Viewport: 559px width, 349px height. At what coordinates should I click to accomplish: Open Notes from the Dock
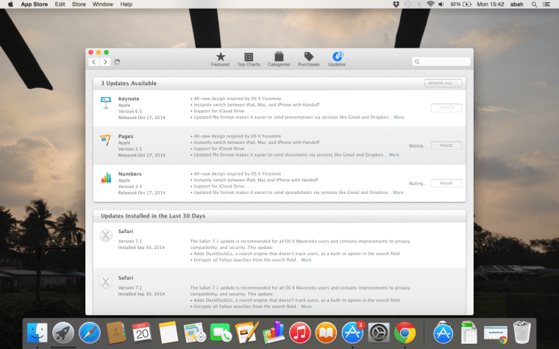click(x=168, y=333)
